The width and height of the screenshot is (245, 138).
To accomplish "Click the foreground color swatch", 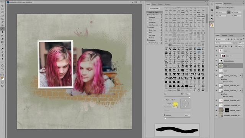I will pos(2,77).
